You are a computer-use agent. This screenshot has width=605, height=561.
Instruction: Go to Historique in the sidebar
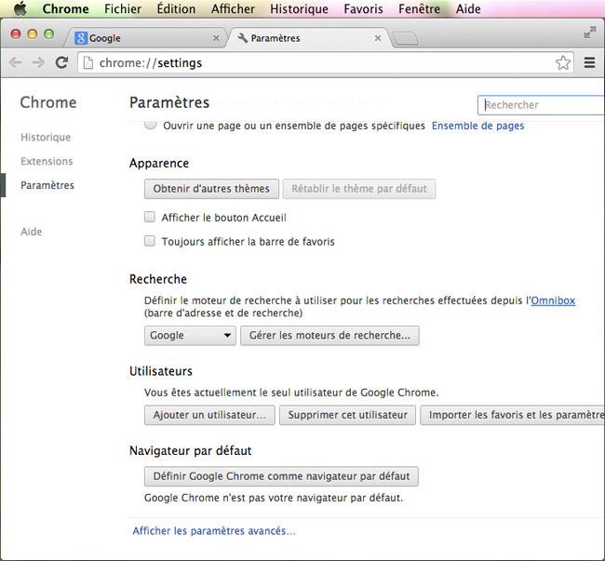[46, 138]
